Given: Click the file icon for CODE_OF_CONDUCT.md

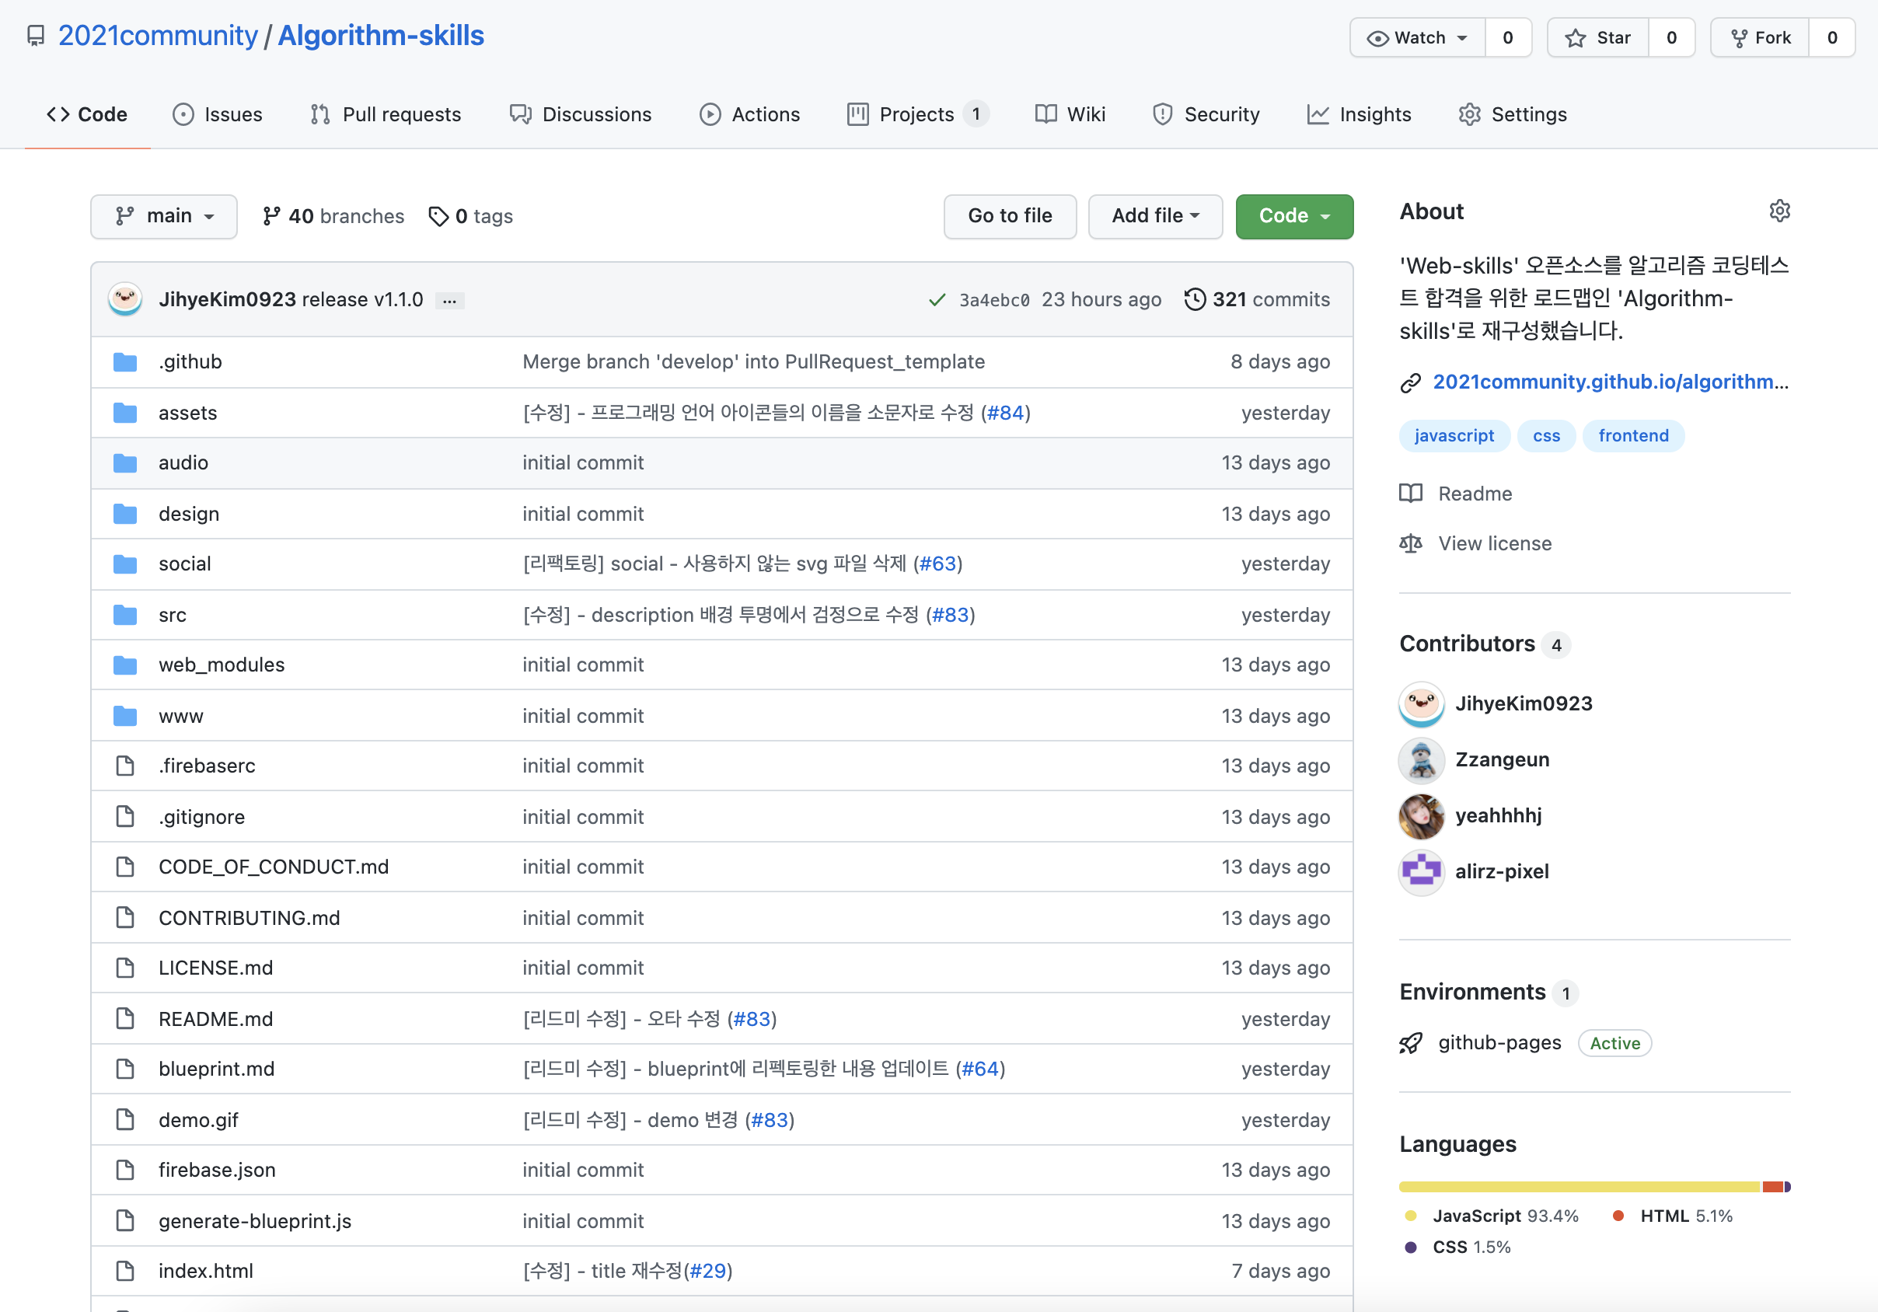Looking at the screenshot, I should (125, 866).
